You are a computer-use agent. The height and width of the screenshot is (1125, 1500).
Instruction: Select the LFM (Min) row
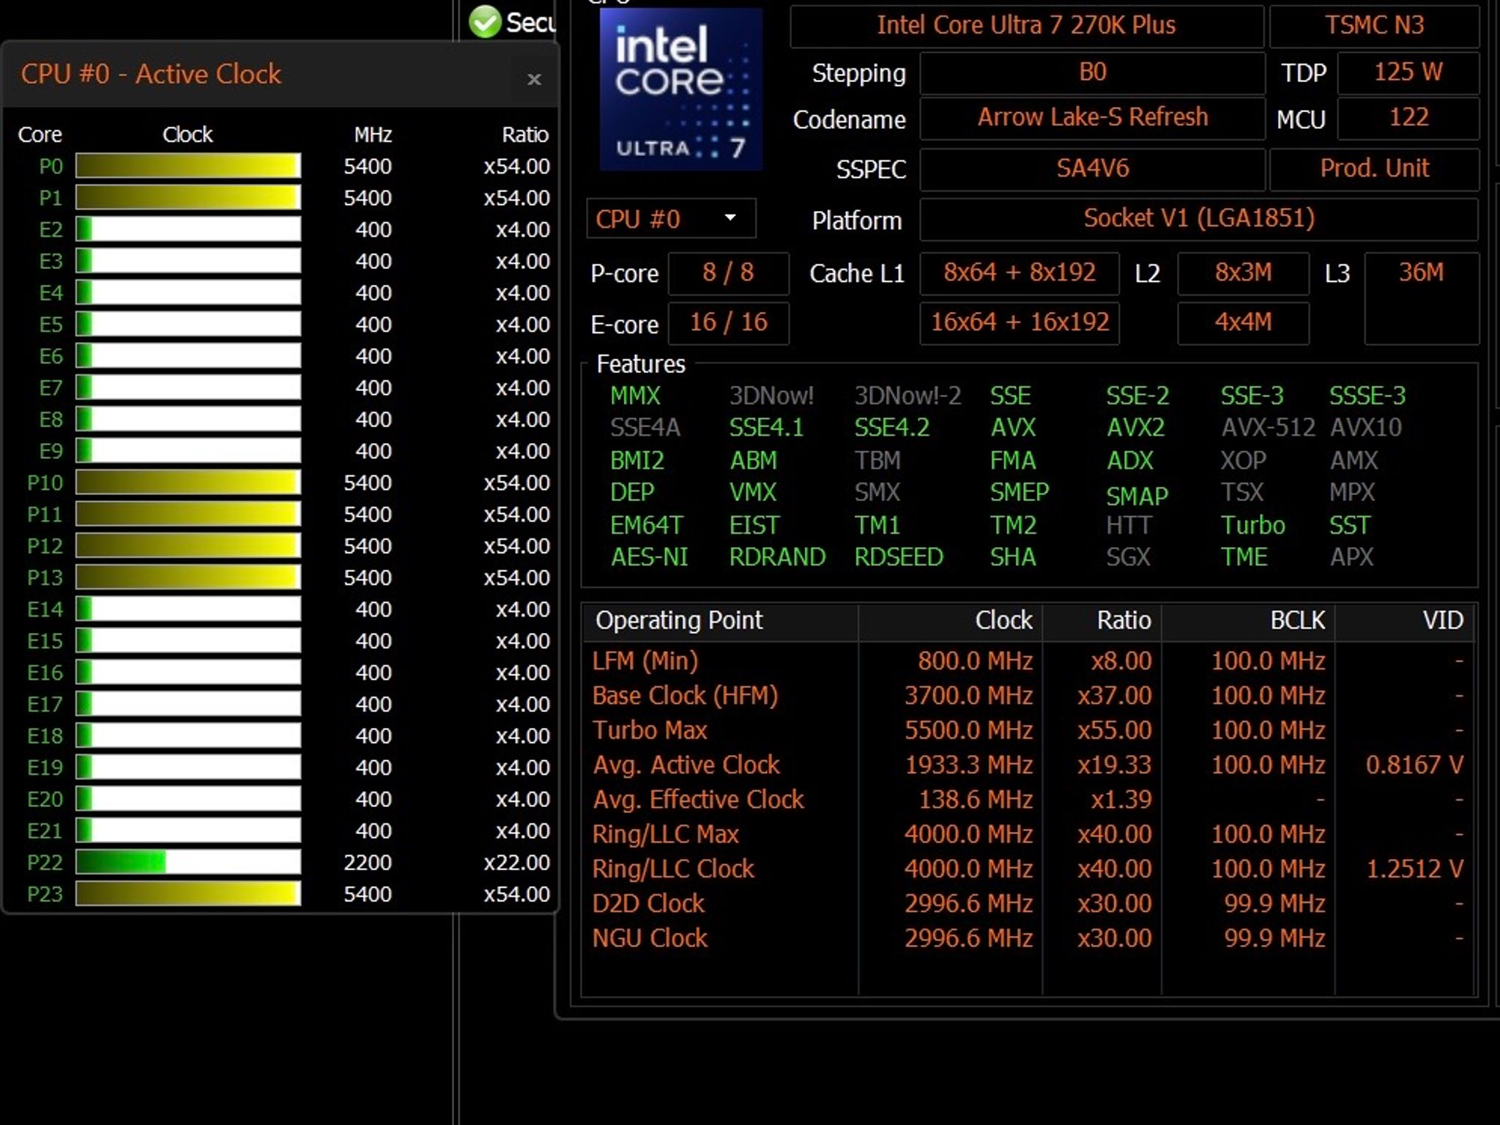coord(1028,661)
